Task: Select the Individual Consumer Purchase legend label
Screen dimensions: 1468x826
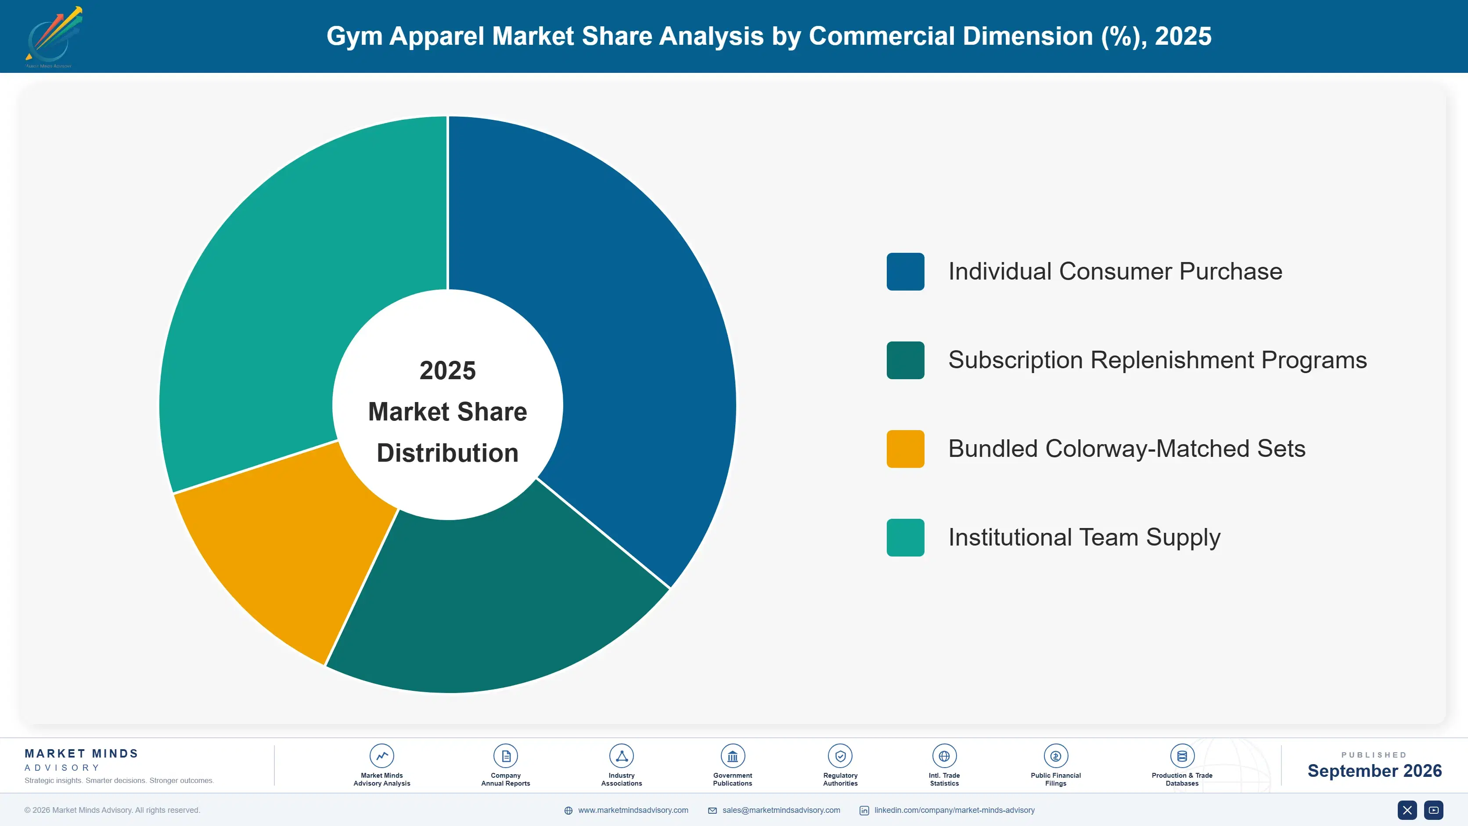Action: click(x=1115, y=272)
